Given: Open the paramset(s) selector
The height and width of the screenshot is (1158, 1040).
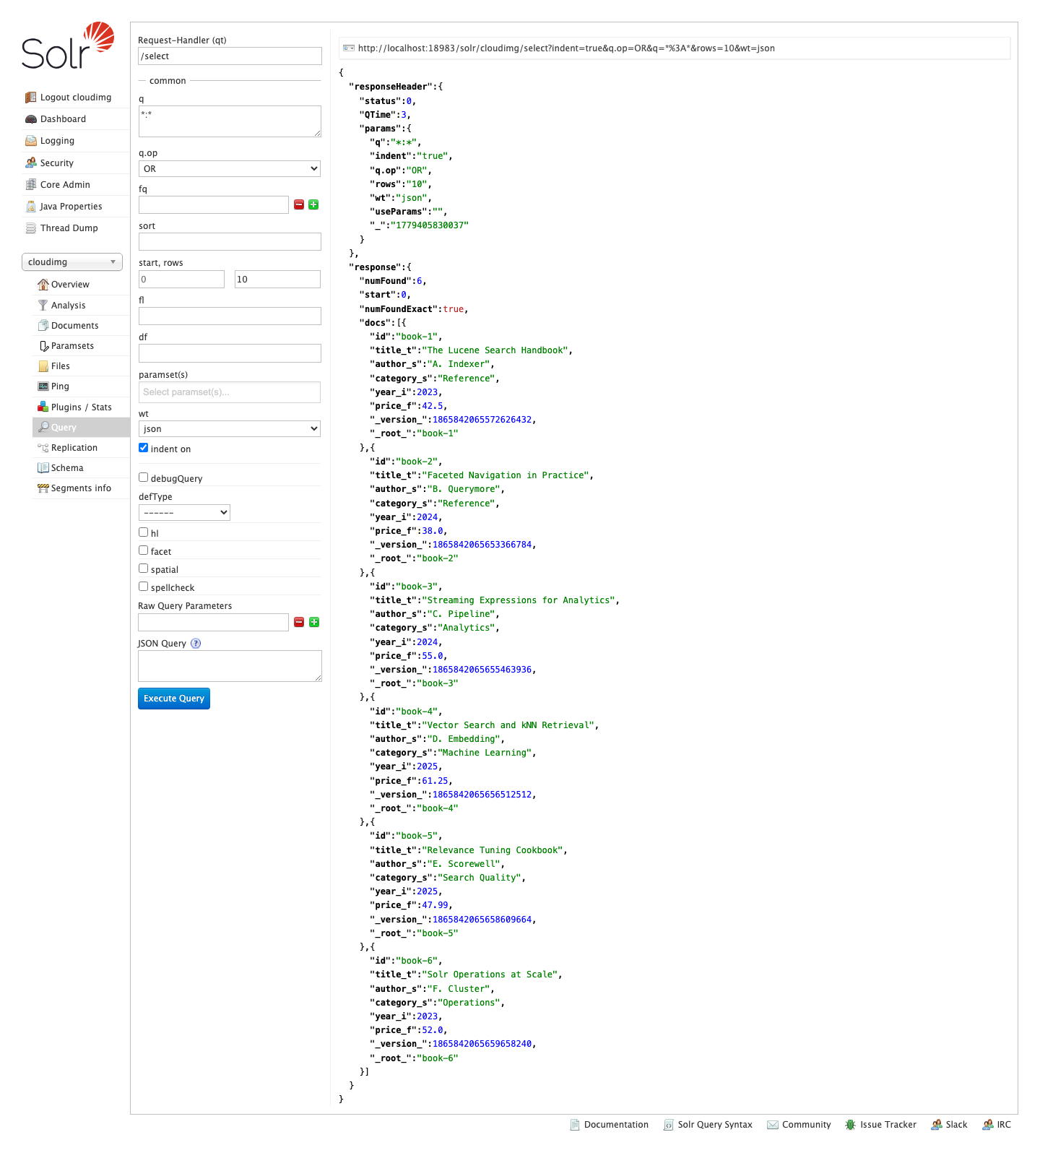Looking at the screenshot, I should pyautogui.click(x=230, y=392).
